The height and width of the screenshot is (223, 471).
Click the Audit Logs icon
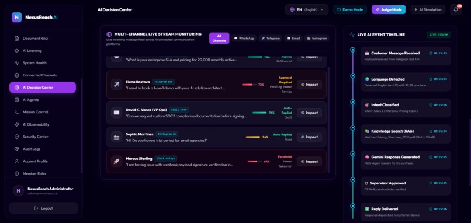17,149
